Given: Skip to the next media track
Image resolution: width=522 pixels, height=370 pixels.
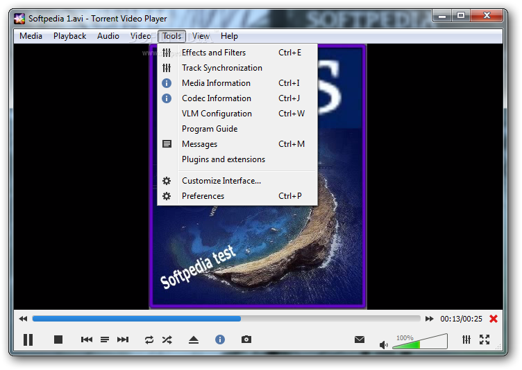Looking at the screenshot, I should point(123,340).
